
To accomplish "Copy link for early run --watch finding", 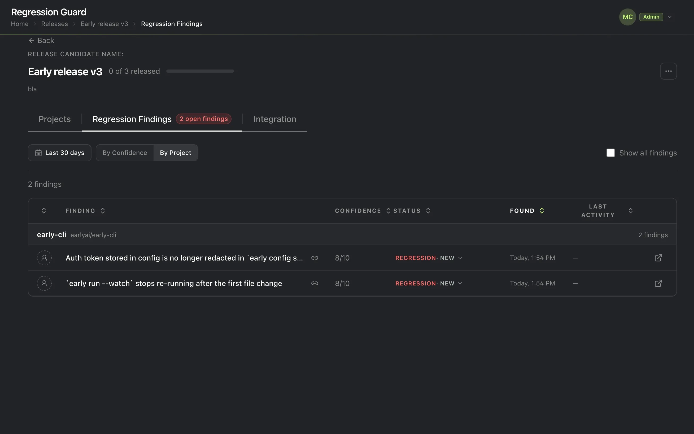I will tap(315, 283).
